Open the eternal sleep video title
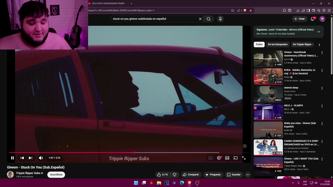The height and width of the screenshot is (187, 333). click(291, 88)
